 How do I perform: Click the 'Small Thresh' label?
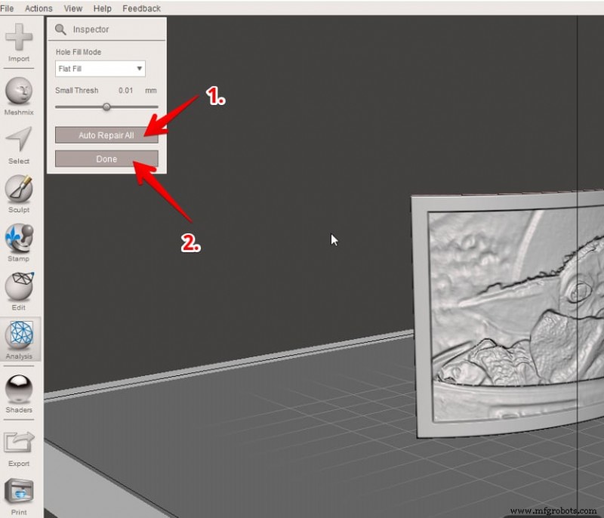pos(77,91)
